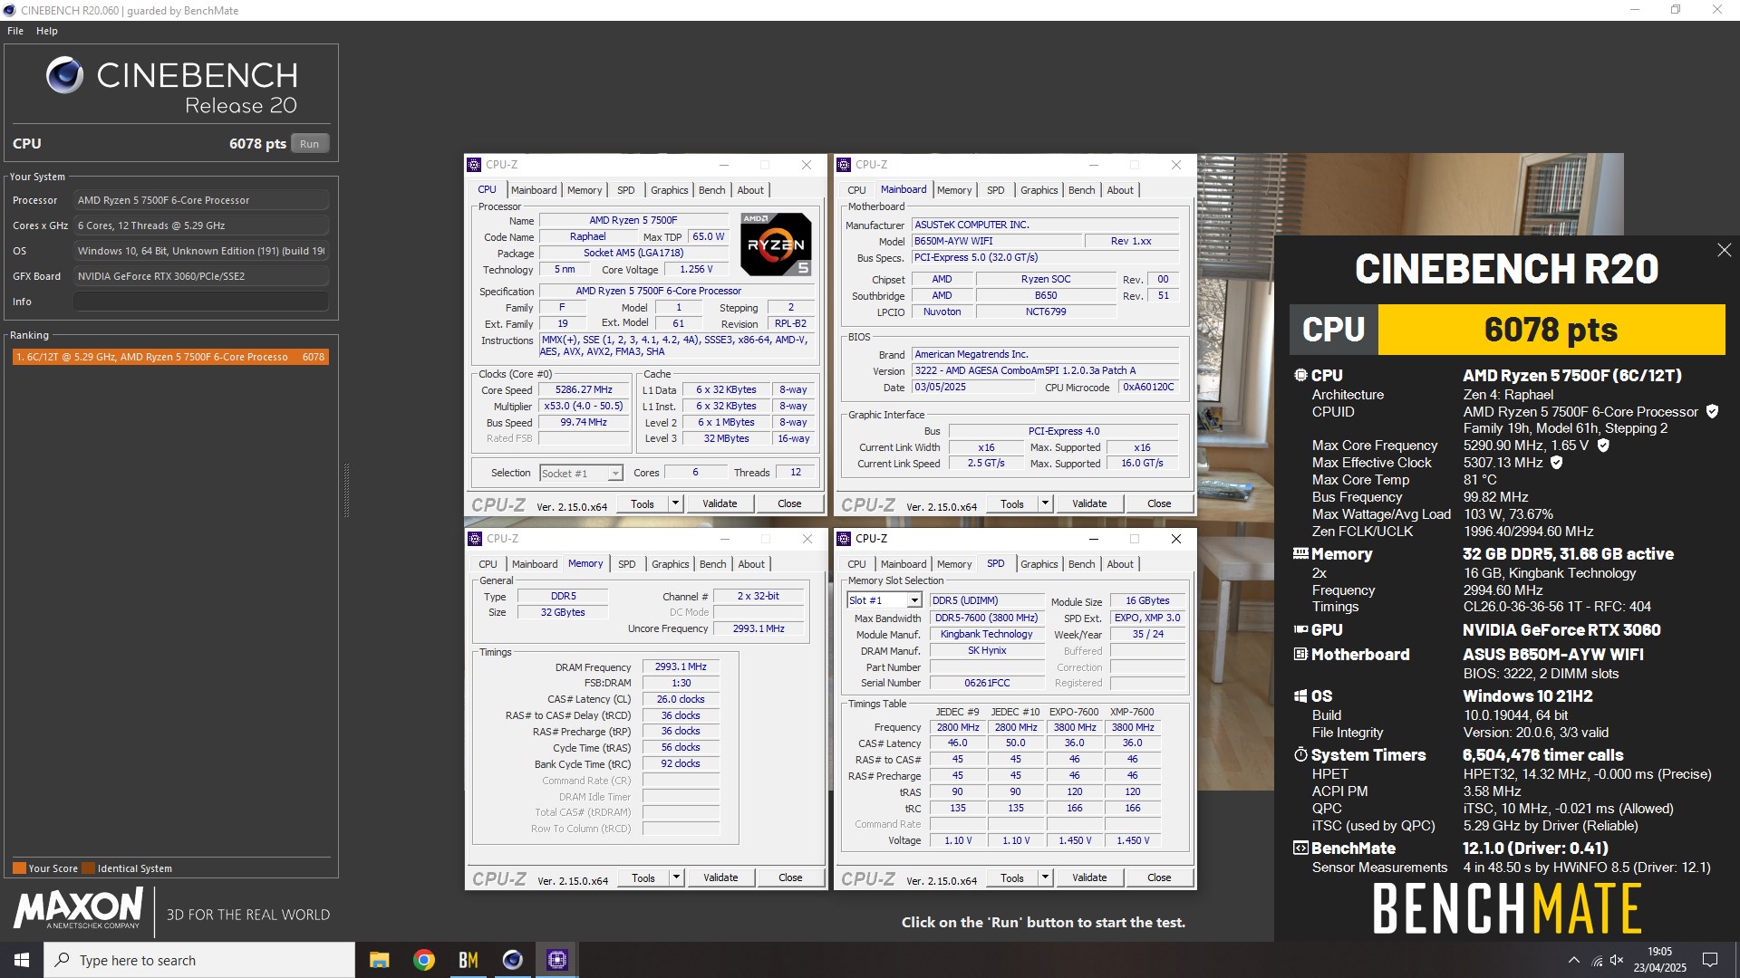Click Validate in the SPD window

click(x=1089, y=877)
